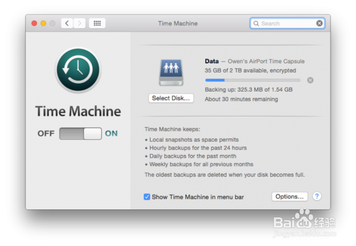
Task: Click the Select Disk... button
Action: pos(171,98)
